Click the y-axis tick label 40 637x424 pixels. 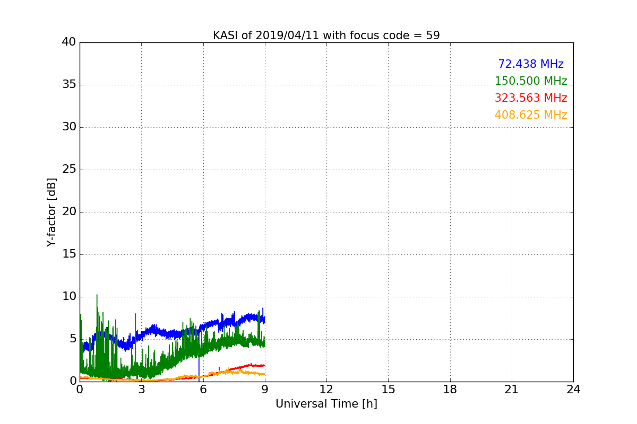click(x=69, y=42)
